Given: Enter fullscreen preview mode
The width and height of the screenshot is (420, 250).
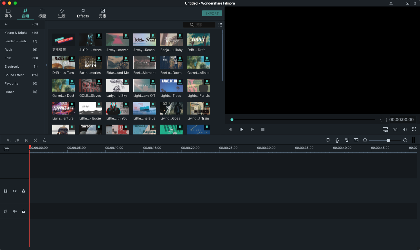Looking at the screenshot, I should [414, 129].
